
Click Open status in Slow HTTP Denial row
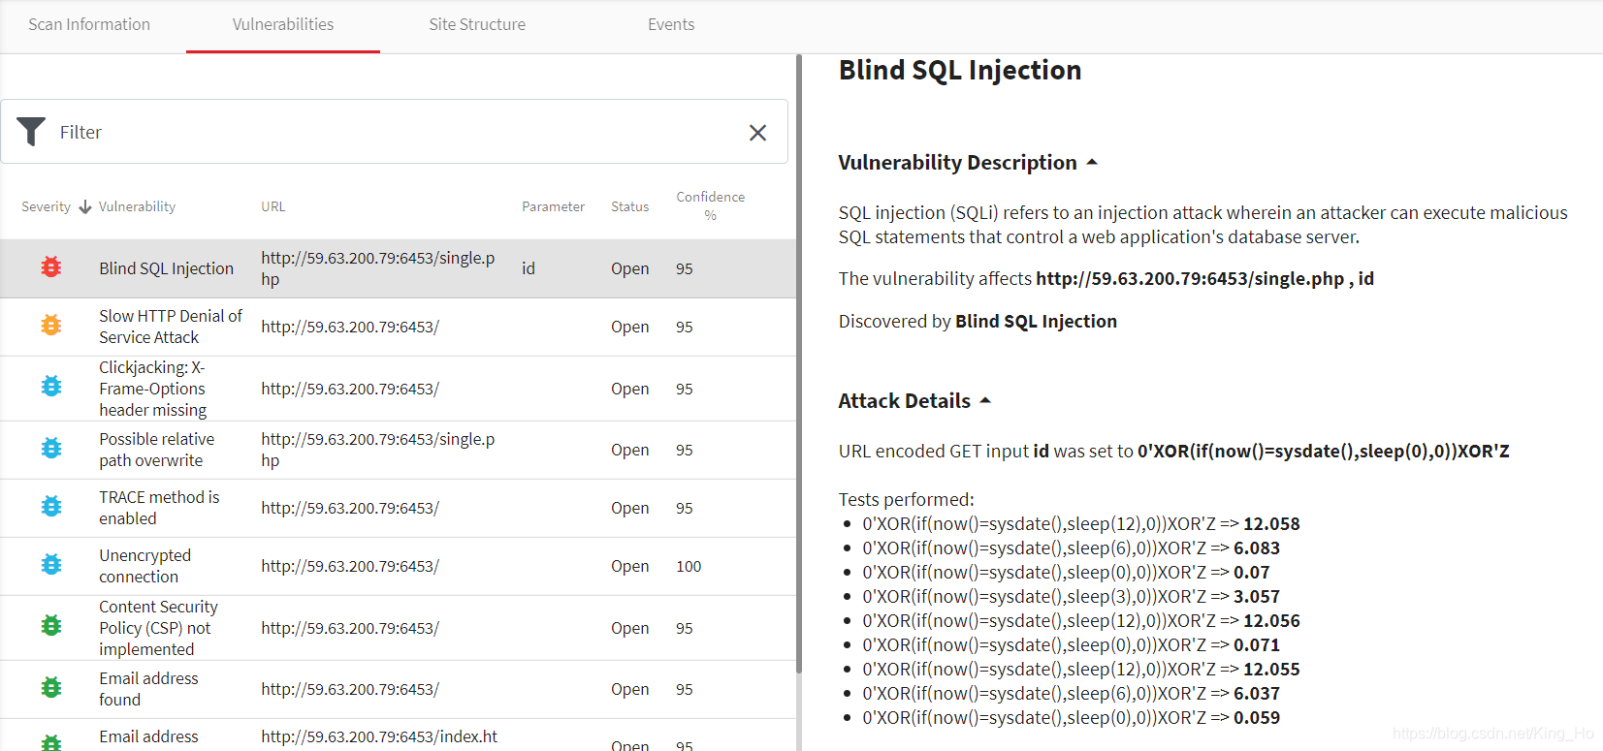tap(629, 327)
